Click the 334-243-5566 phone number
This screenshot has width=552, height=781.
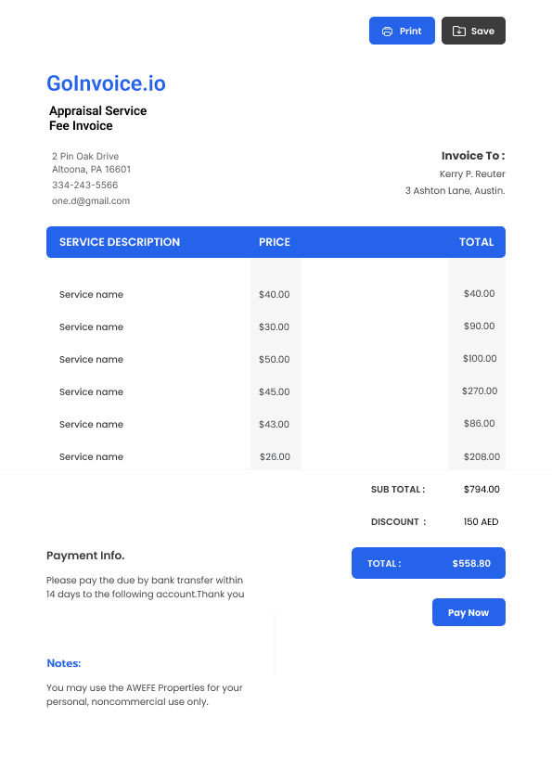point(85,185)
